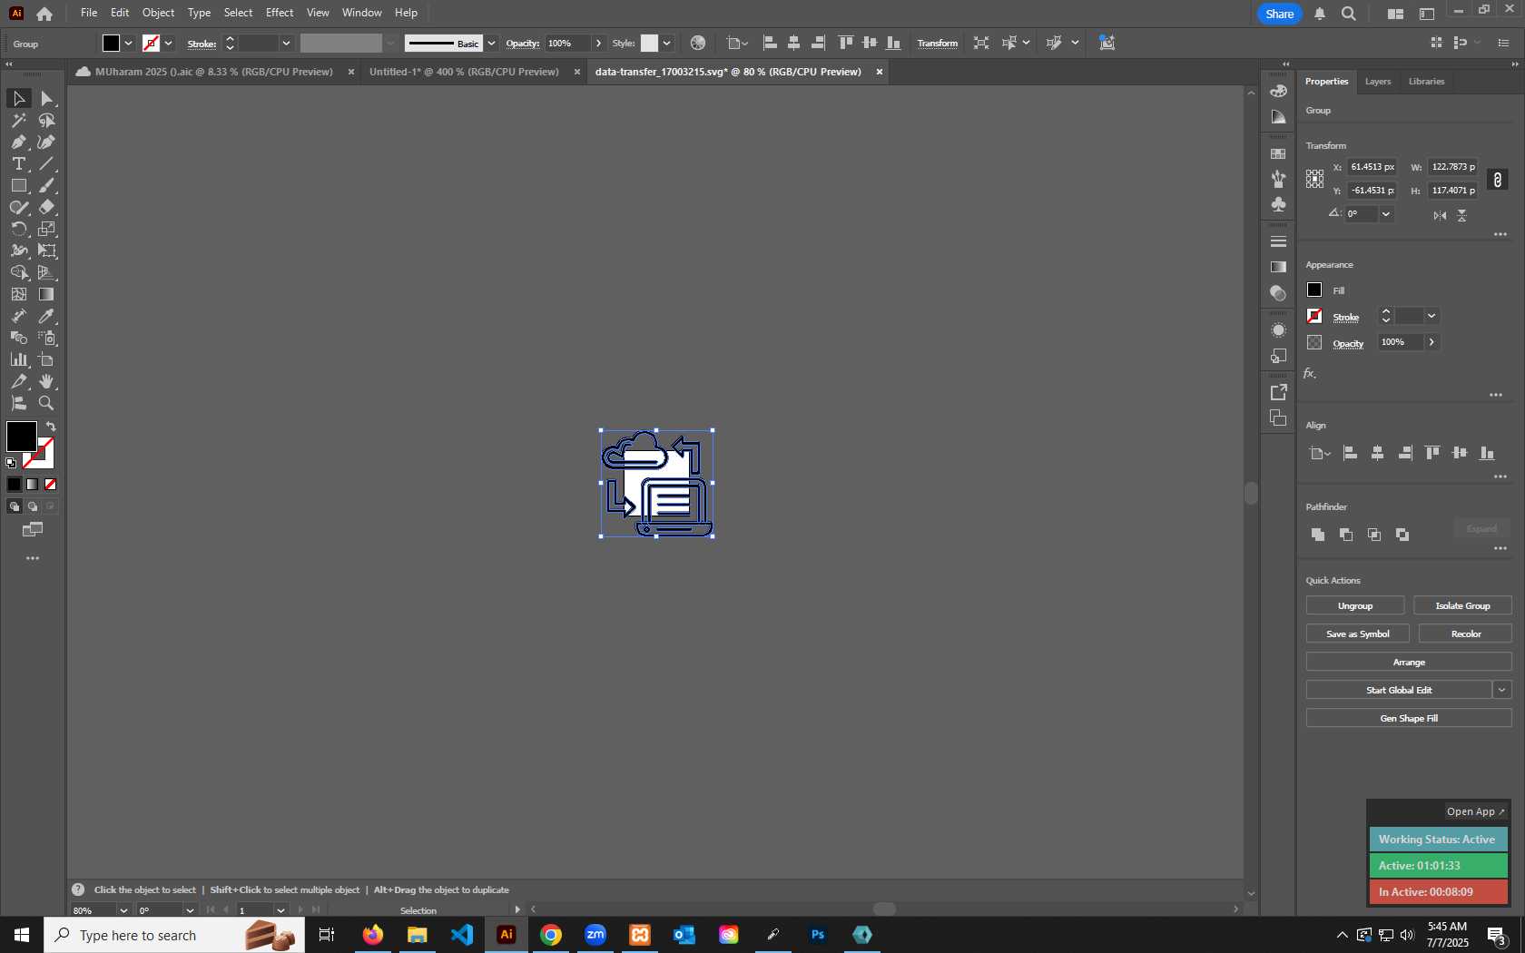
Task: Reset to default fill and stroke
Action: coord(11,463)
